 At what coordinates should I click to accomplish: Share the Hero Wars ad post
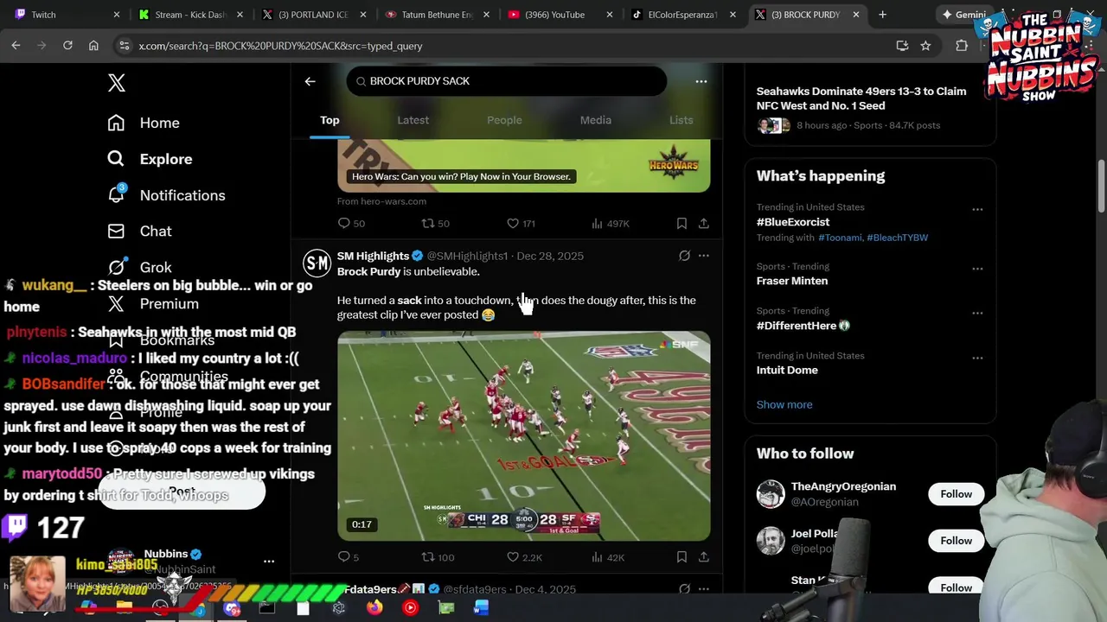pos(704,223)
